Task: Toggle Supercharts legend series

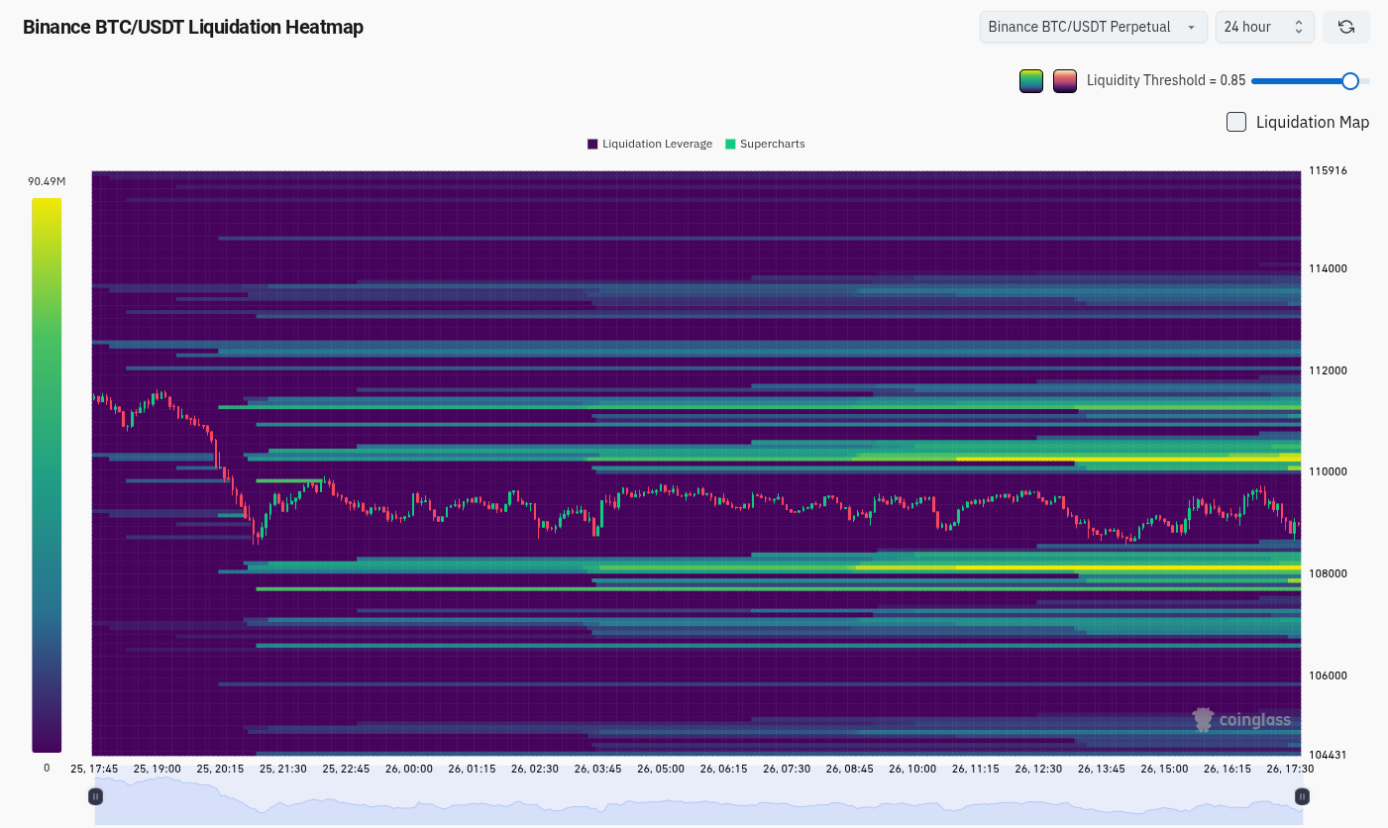Action: click(x=765, y=144)
